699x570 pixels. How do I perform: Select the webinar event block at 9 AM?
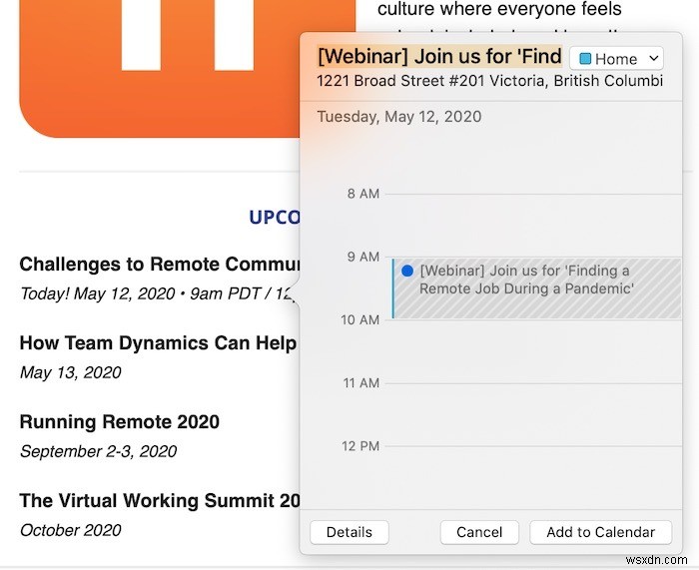point(537,288)
